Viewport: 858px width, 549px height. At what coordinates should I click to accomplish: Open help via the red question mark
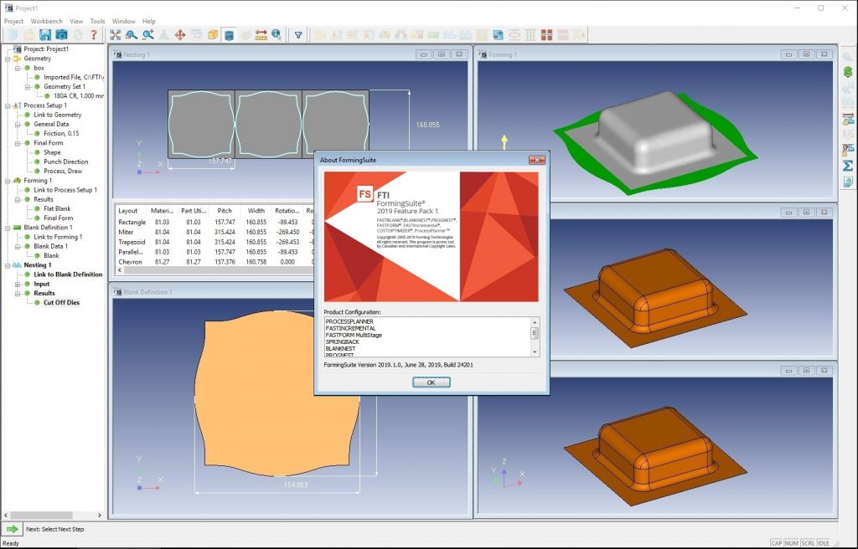coord(94,35)
